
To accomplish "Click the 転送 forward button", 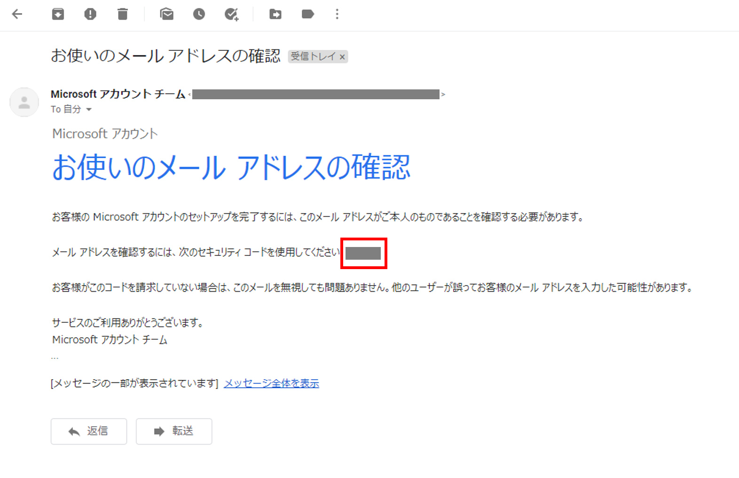I will pos(174,431).
